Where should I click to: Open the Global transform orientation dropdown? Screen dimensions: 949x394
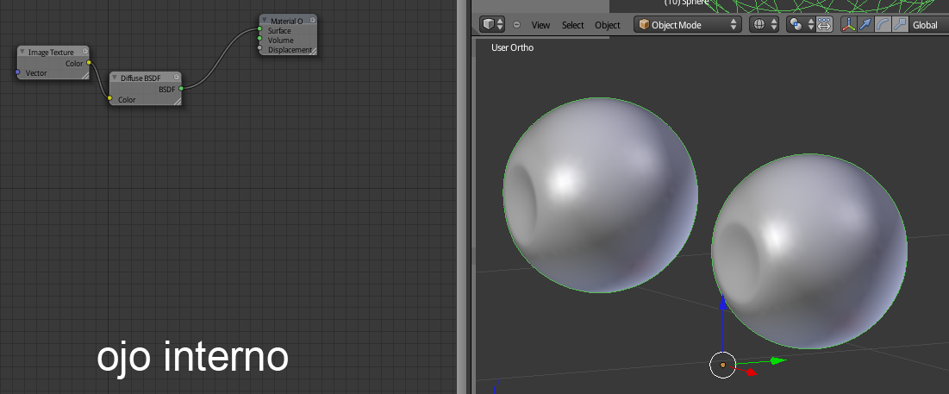(930, 25)
